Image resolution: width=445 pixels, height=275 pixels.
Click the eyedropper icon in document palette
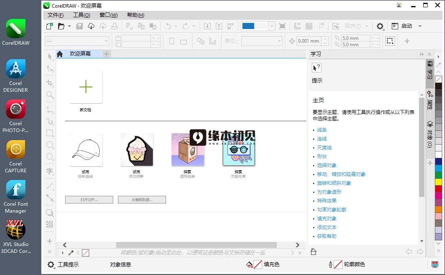point(71,252)
